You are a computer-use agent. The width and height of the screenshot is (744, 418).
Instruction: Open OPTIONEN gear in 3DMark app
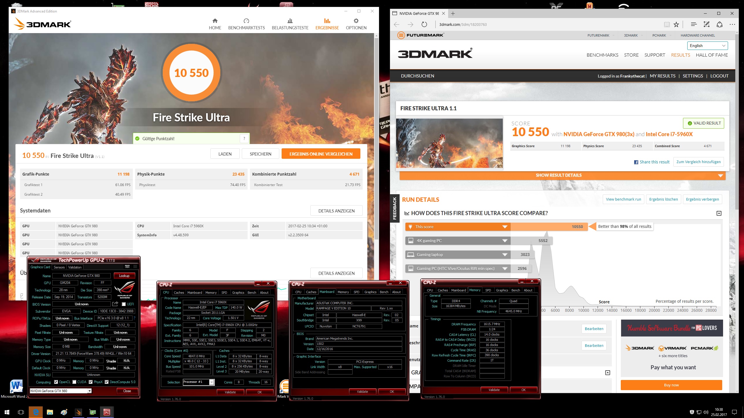pos(356,24)
